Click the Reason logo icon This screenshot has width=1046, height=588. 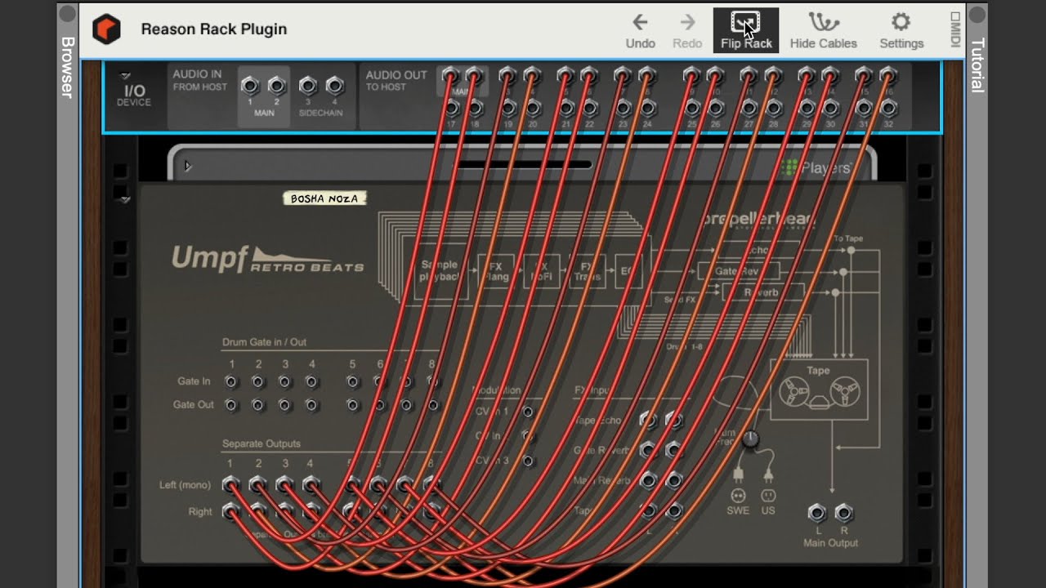pyautogui.click(x=106, y=29)
